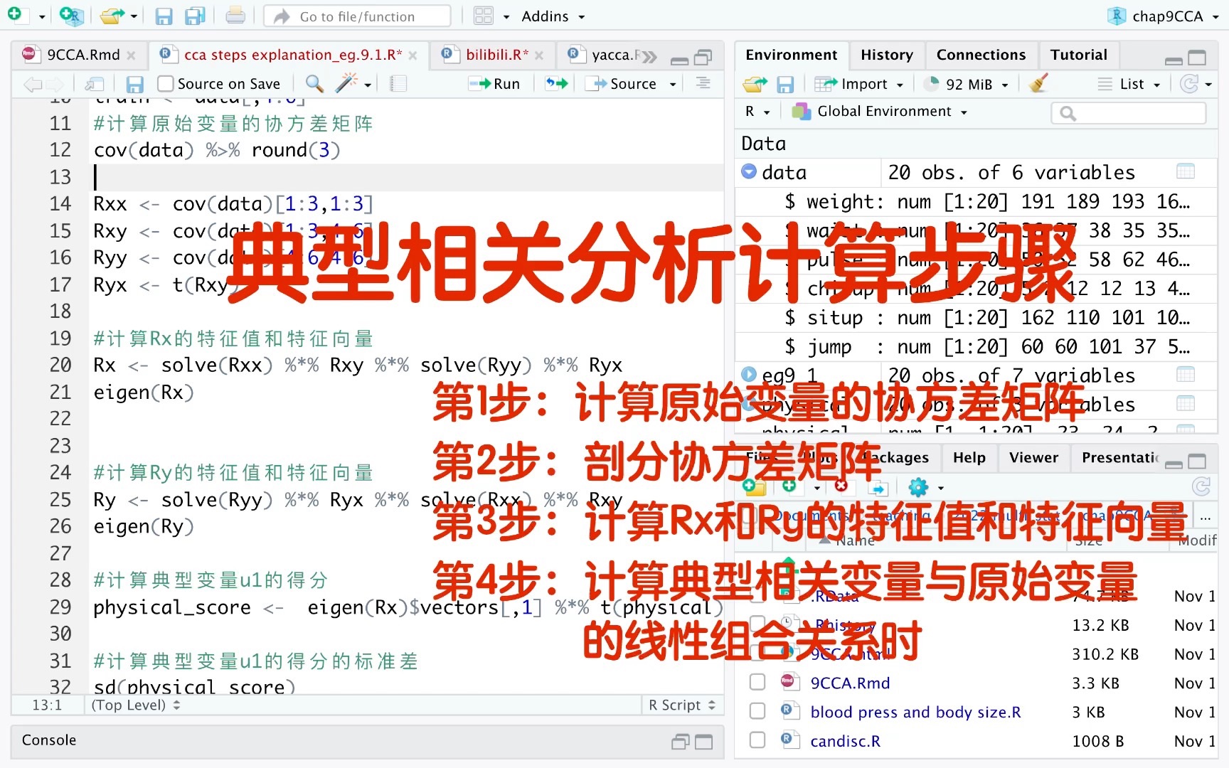The image size is (1229, 768).
Task: Print the current file using the printer icon
Action: tap(235, 16)
